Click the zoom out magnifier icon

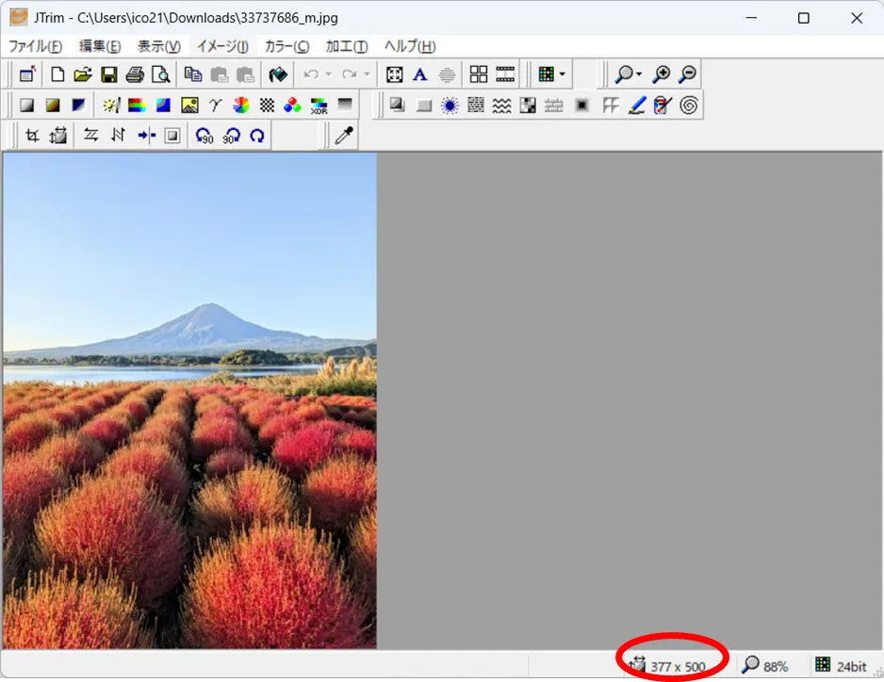click(x=688, y=74)
